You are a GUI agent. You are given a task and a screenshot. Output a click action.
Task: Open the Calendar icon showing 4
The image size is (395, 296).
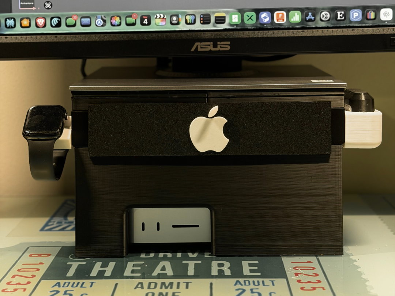pos(145,20)
